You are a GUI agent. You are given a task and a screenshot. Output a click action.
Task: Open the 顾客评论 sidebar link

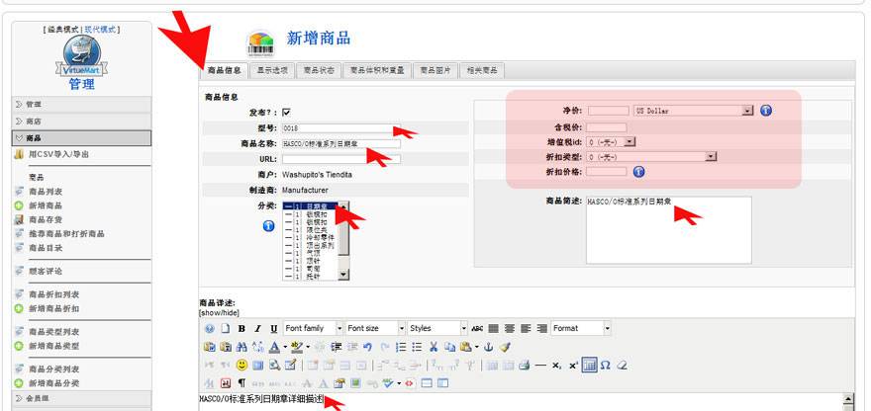pos(46,272)
